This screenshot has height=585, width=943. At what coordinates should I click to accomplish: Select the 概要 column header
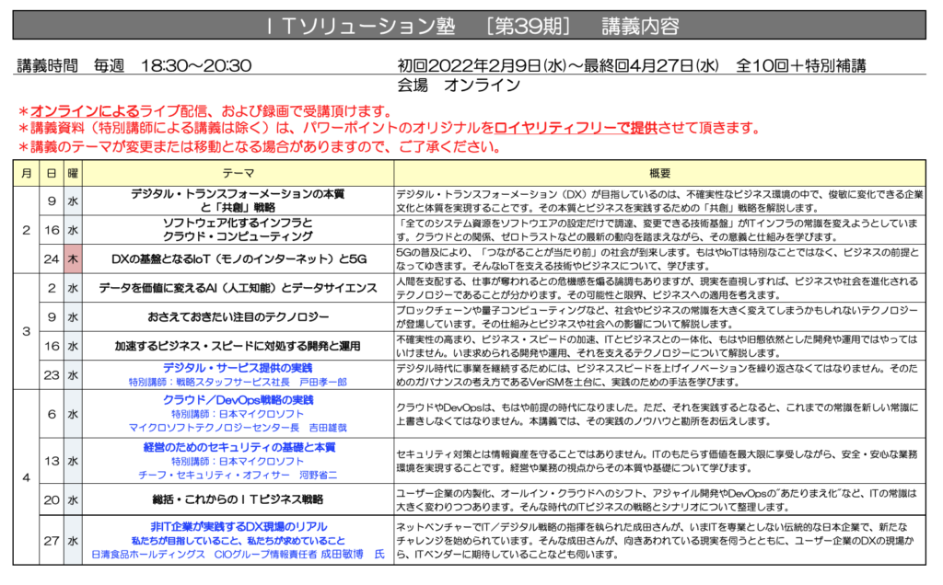(x=659, y=173)
